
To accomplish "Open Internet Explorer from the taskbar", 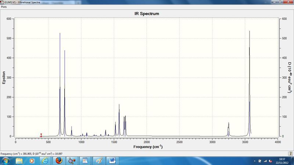I will (45, 161).
